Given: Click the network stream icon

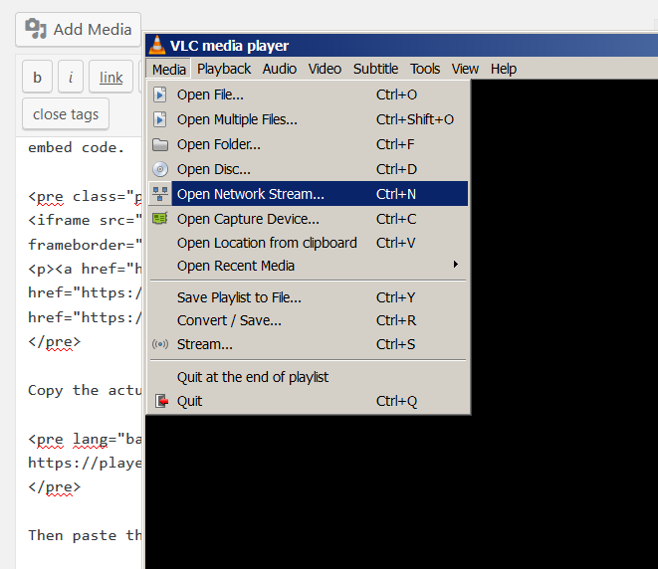Looking at the screenshot, I should pos(160,194).
